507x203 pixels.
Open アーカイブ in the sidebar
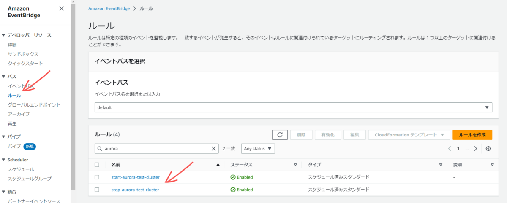click(19, 114)
